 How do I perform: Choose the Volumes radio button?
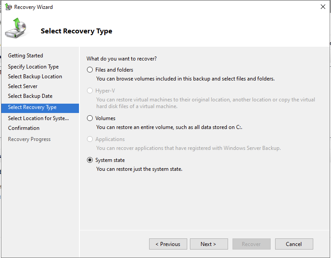coord(90,118)
